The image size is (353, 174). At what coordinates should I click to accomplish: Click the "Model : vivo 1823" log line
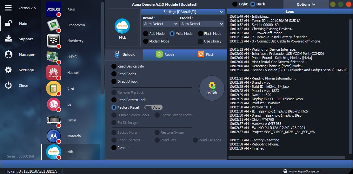tap(254, 91)
